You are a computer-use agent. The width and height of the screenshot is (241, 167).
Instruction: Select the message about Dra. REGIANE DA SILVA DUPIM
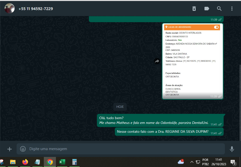tap(169, 132)
